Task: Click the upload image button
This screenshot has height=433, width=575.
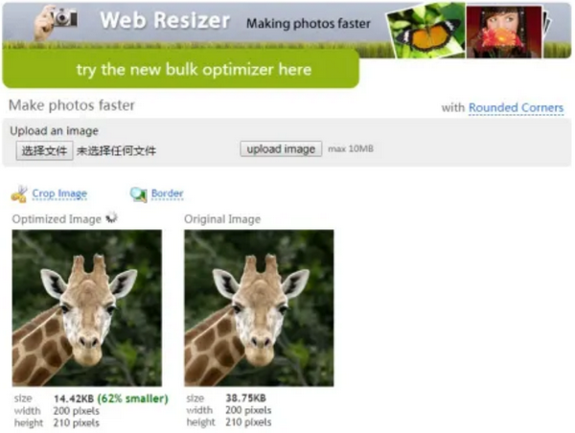Action: point(281,148)
